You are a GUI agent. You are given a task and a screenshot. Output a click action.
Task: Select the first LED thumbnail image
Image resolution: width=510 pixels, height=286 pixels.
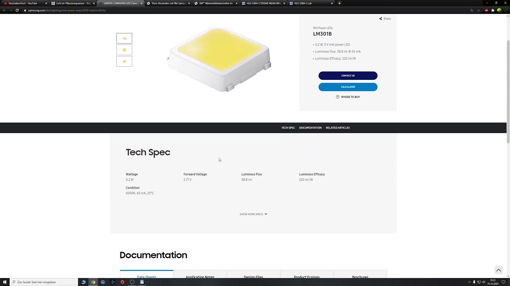124,38
